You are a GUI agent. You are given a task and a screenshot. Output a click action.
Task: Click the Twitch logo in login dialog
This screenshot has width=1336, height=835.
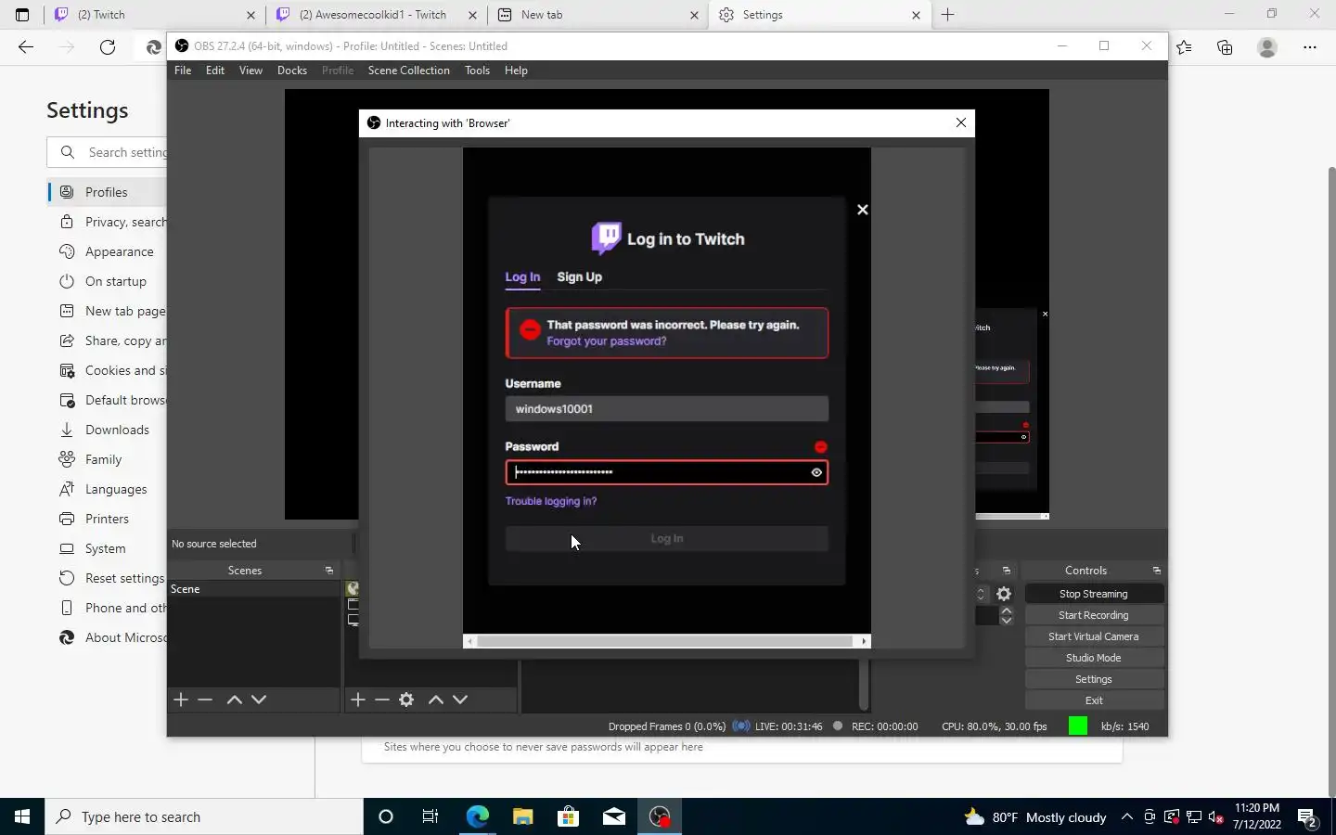pyautogui.click(x=606, y=238)
